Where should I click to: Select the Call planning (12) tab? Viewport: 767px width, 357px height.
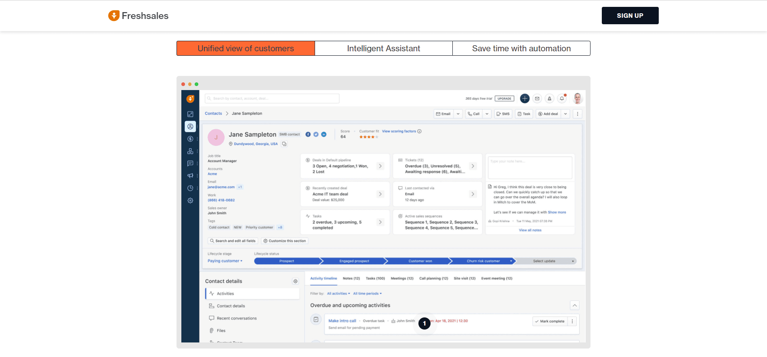coord(434,279)
